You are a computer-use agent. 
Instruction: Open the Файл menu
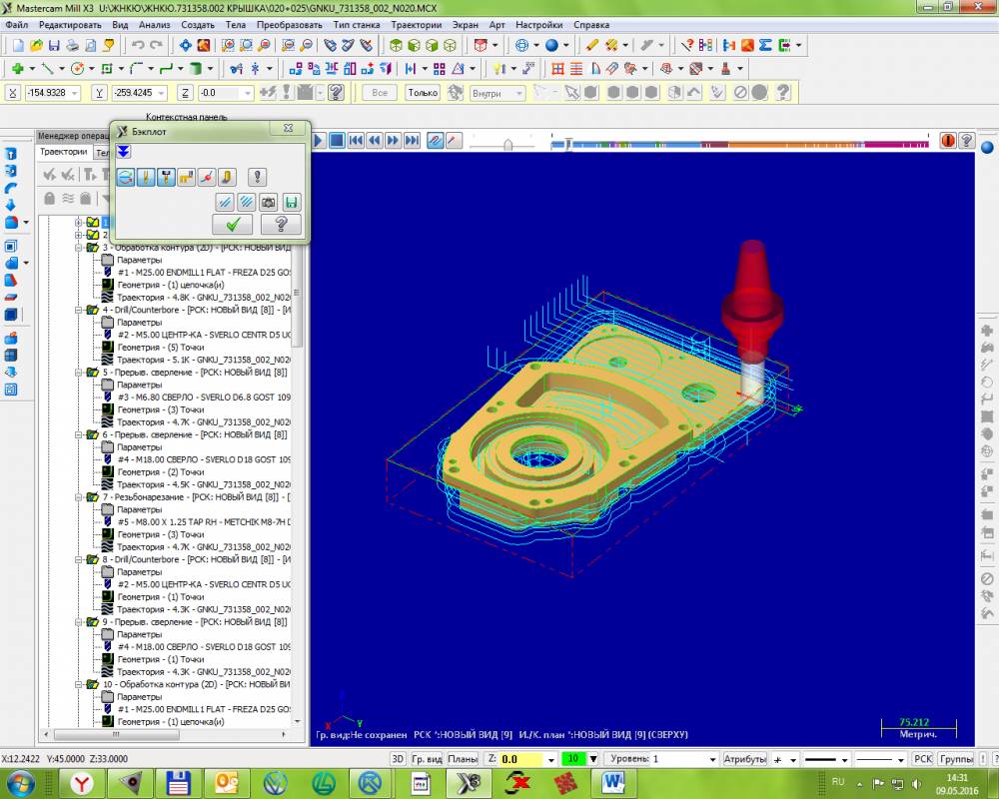click(17, 25)
